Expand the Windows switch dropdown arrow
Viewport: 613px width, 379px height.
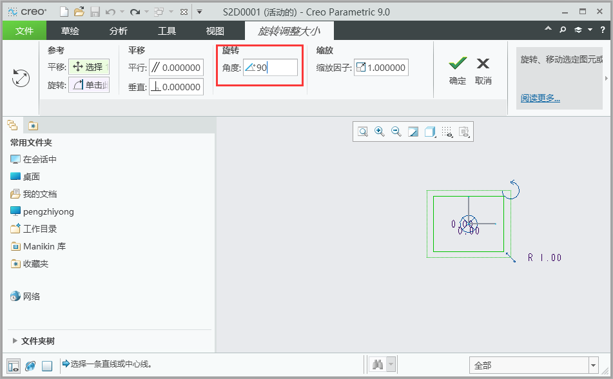171,12
